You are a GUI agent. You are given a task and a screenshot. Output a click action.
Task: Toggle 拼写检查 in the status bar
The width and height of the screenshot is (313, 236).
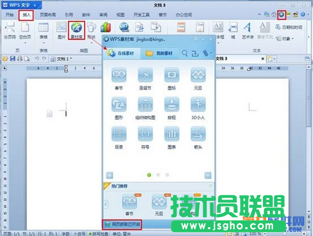click(x=98, y=233)
